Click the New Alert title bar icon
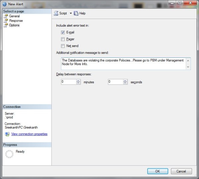 click(x=4, y=4)
